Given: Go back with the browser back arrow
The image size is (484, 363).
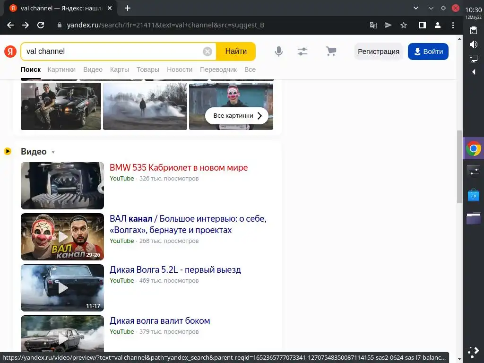Looking at the screenshot, I should click(10, 25).
